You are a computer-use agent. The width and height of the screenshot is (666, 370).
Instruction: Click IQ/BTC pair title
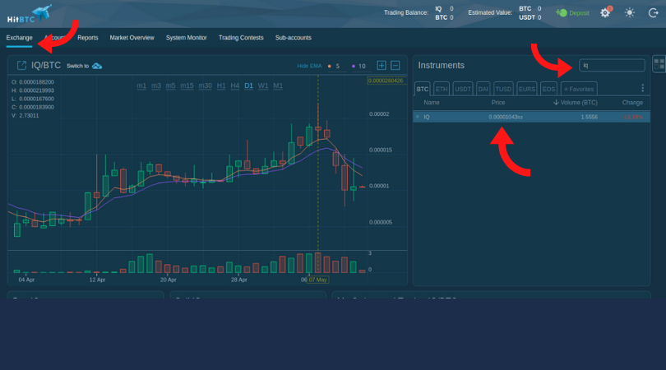[x=46, y=66]
